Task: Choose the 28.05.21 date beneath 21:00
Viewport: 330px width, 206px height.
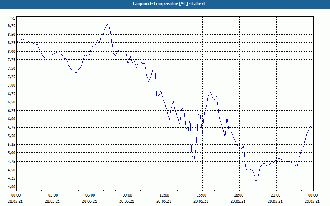Action: coord(275,201)
